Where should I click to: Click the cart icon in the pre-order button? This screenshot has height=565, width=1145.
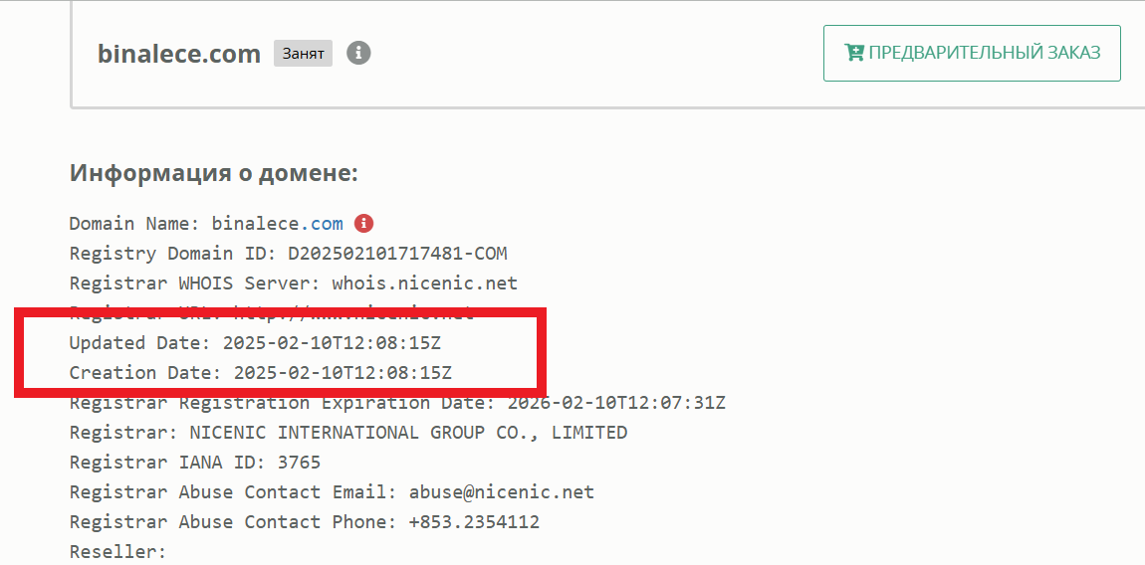[853, 53]
